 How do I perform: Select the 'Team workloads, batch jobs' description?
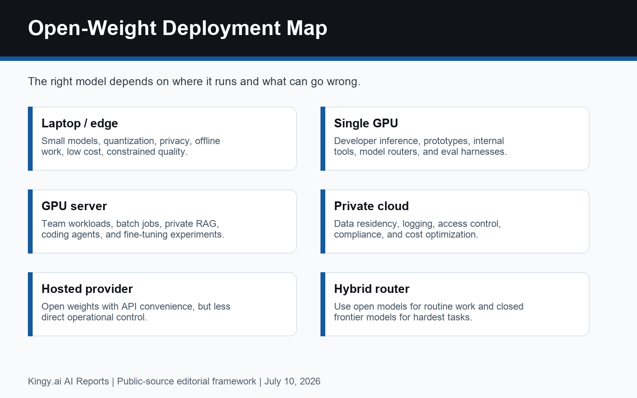[133, 229]
